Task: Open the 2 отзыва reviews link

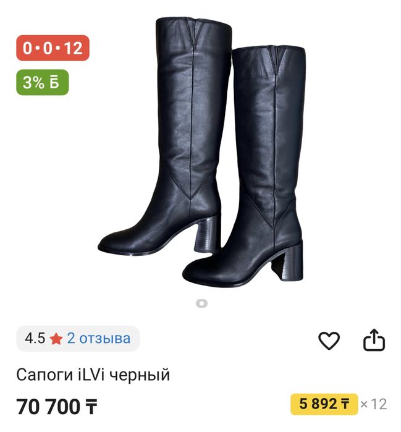Action: (99, 338)
